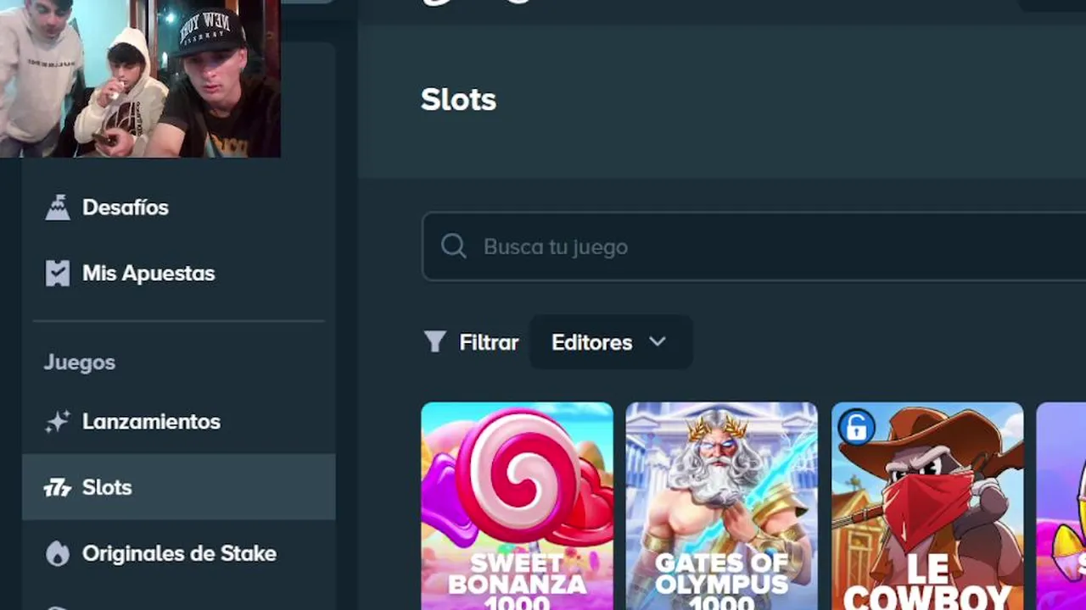
Task: Open Desafíos mountain icon in sidebar
Action: [x=57, y=208]
